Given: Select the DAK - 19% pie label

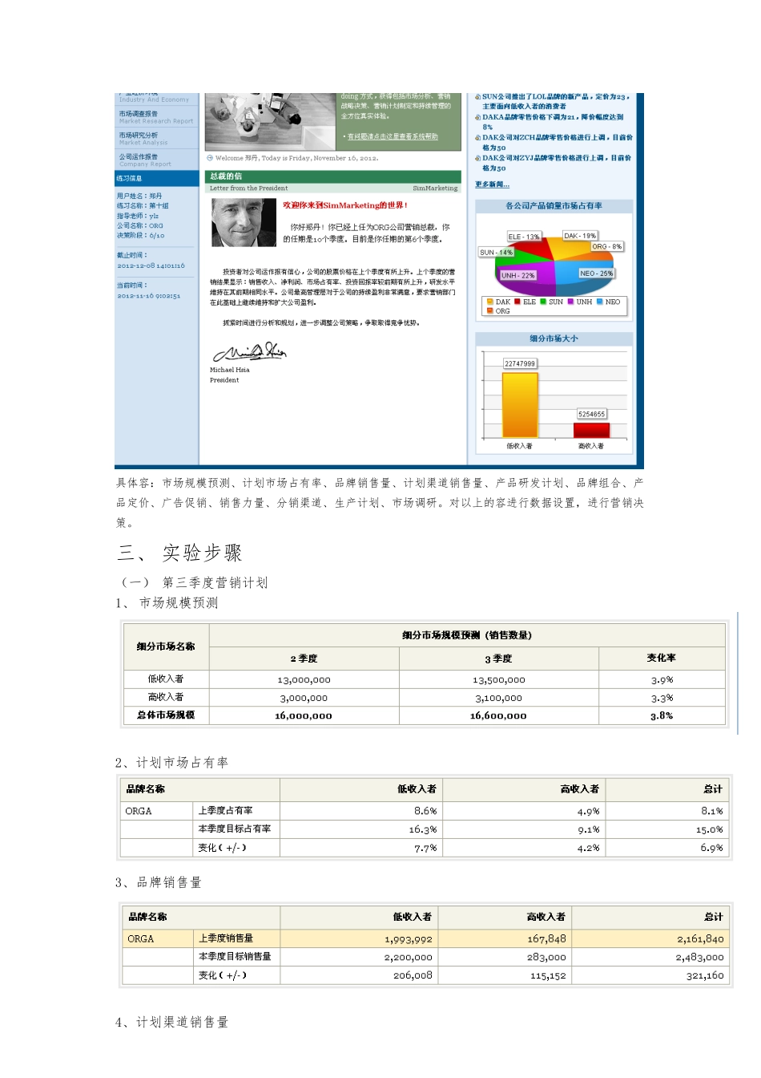Looking at the screenshot, I should click(580, 236).
